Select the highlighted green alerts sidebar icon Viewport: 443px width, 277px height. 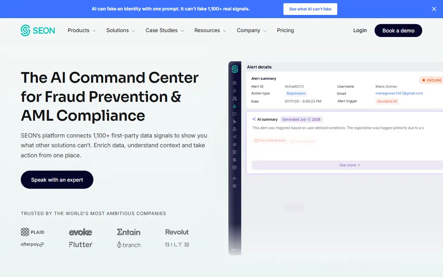(x=234, y=106)
